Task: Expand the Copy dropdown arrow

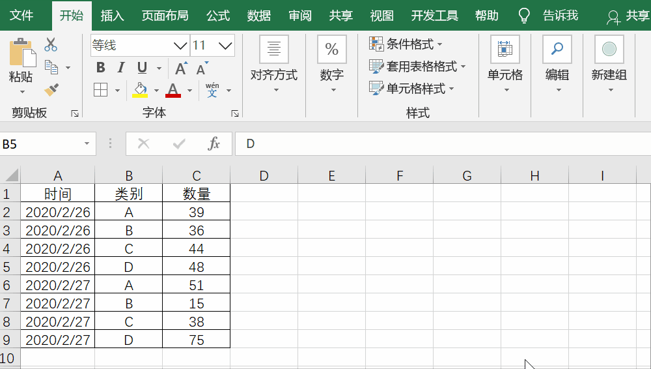Action: pyautogui.click(x=68, y=68)
